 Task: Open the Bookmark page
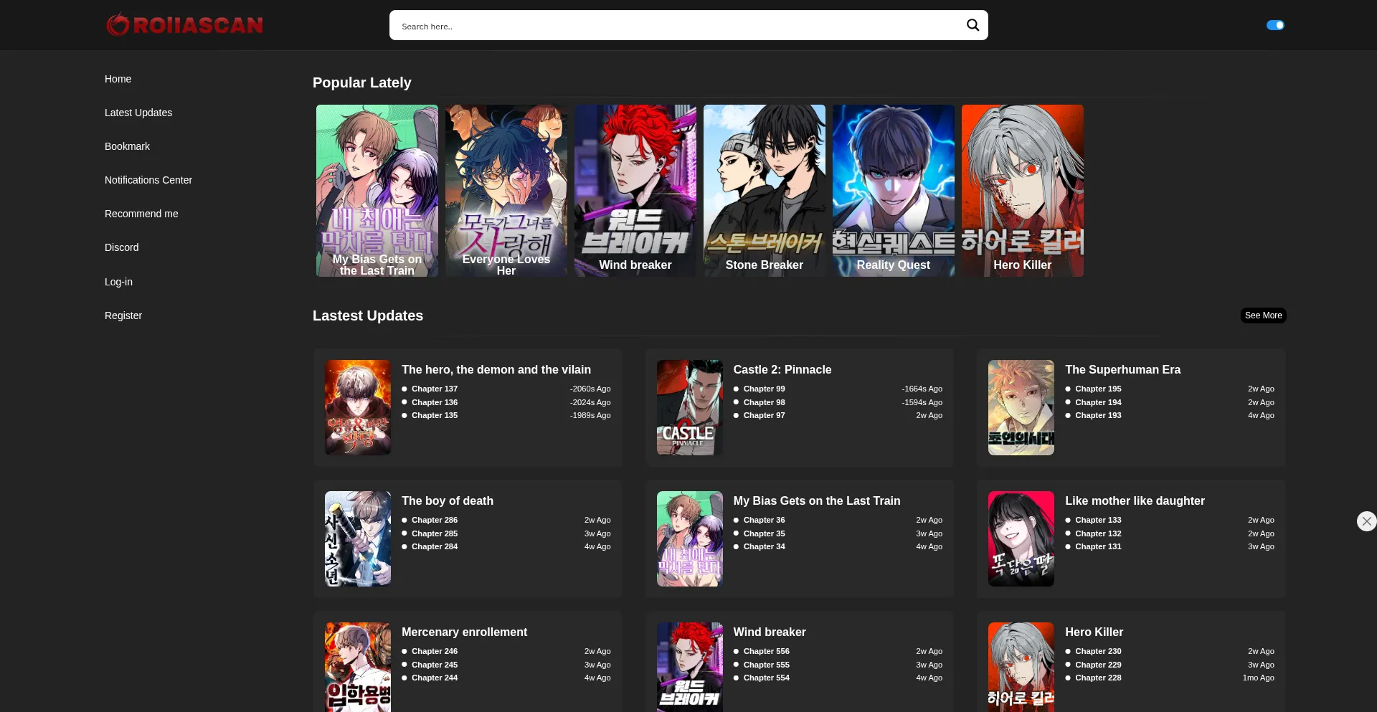(x=127, y=146)
